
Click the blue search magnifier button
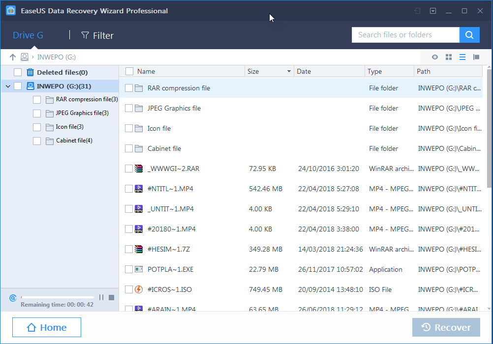coord(469,35)
